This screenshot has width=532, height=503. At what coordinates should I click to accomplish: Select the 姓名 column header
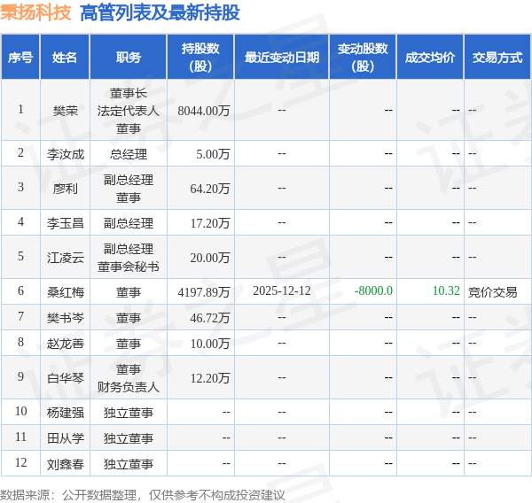[65, 57]
